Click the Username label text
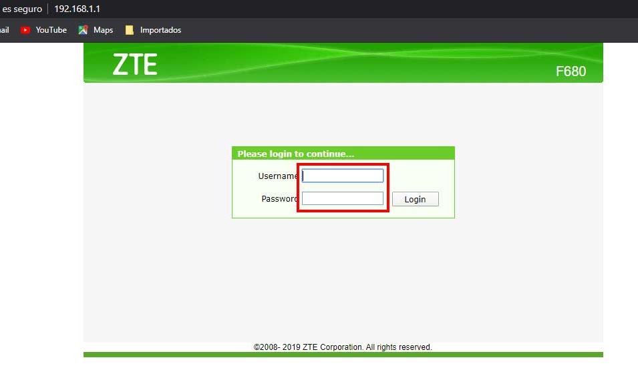Image resolution: width=638 pixels, height=384 pixels. 278,176
